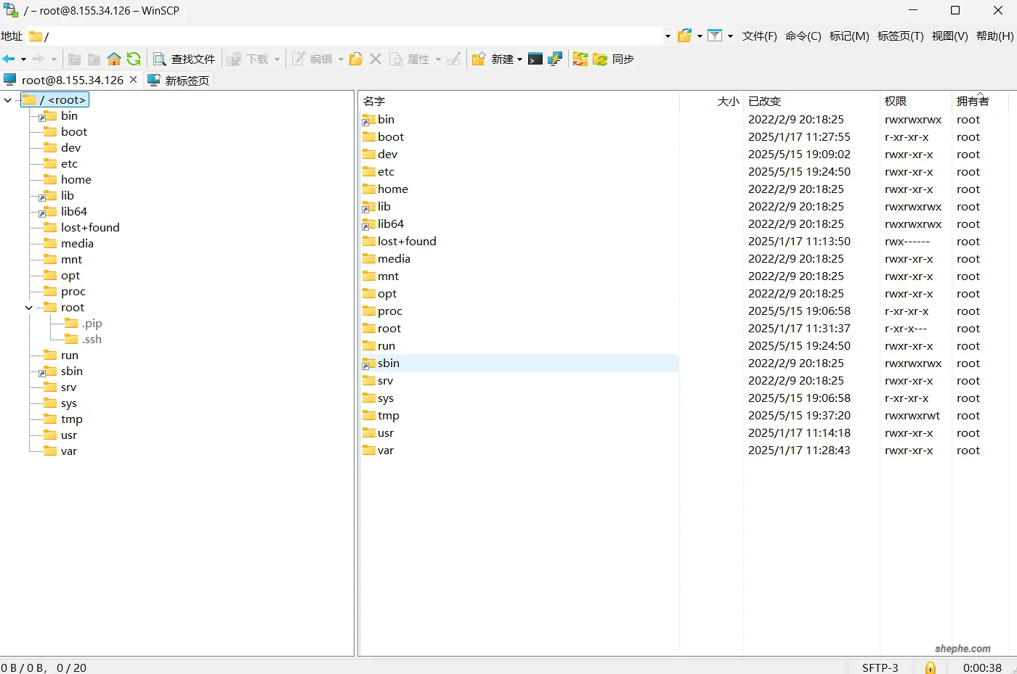Image resolution: width=1017 pixels, height=674 pixels.
Task: Open the address bar dropdown
Action: pos(667,36)
